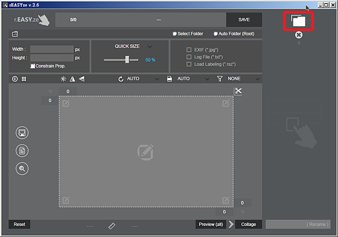Enable the Log File checkbox
This screenshot has width=338, height=237.
(x=189, y=57)
